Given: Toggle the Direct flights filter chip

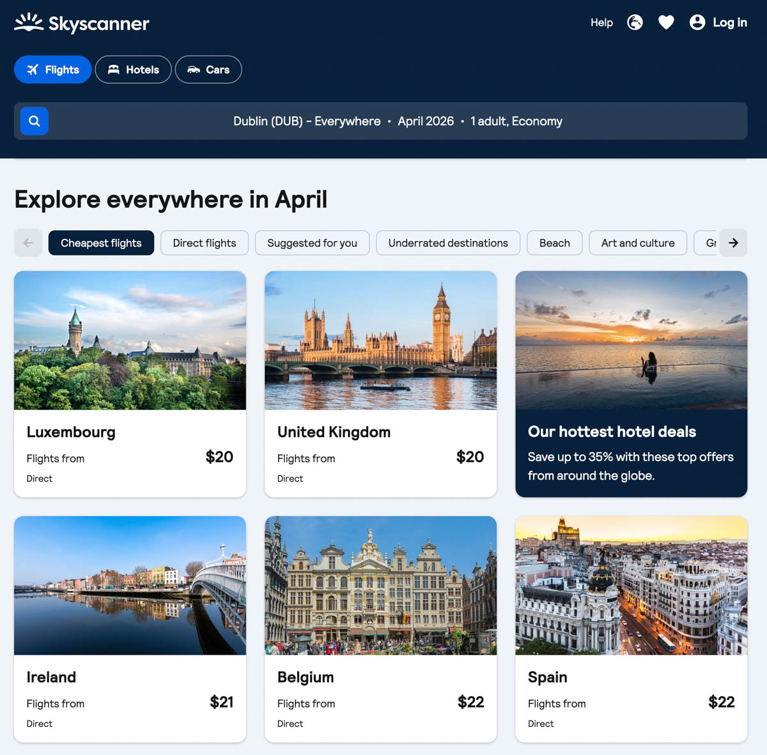Looking at the screenshot, I should coord(205,243).
